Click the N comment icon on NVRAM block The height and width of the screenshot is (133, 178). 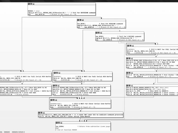click(x=31, y=4)
